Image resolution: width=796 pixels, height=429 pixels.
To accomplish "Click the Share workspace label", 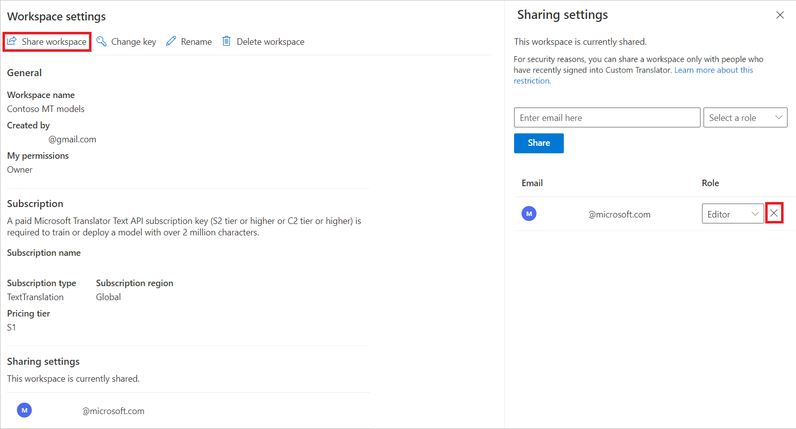I will 54,42.
